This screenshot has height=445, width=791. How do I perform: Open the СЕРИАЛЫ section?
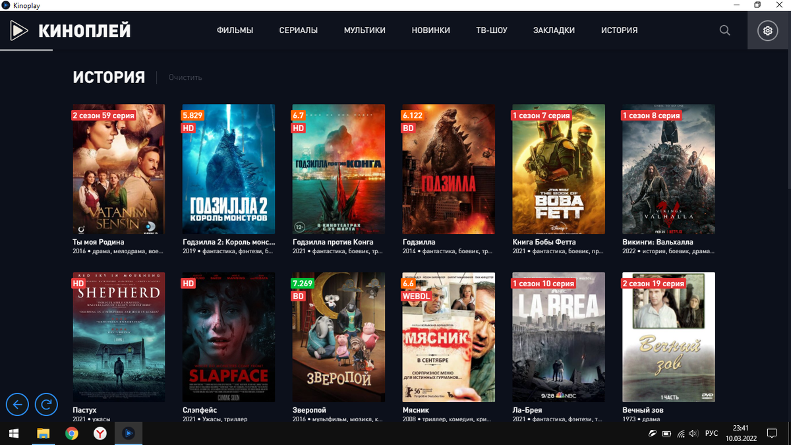298,30
